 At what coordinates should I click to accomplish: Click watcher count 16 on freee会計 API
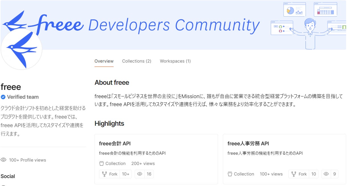[149, 174]
